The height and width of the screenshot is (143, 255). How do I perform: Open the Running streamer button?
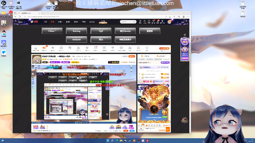[76, 31]
